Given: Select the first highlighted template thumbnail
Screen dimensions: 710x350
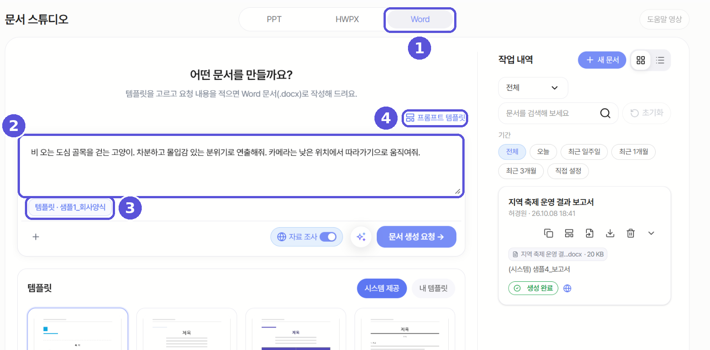Looking at the screenshot, I should [77, 329].
